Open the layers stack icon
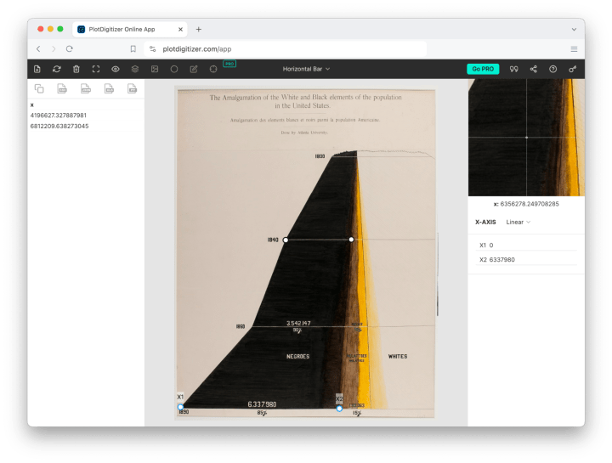 coord(135,69)
